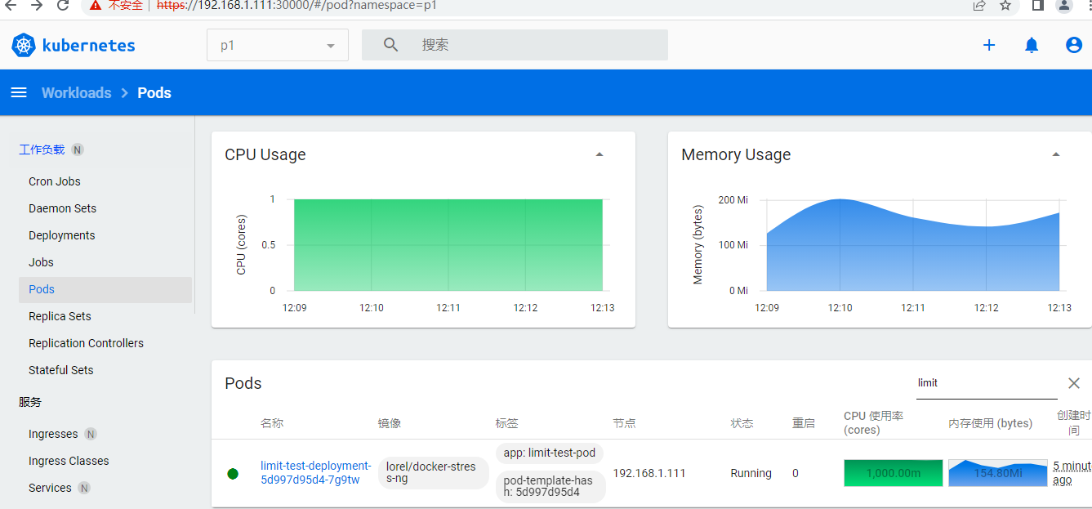Click the search magnifier icon
Screen dimensions: 1092x509
click(390, 45)
